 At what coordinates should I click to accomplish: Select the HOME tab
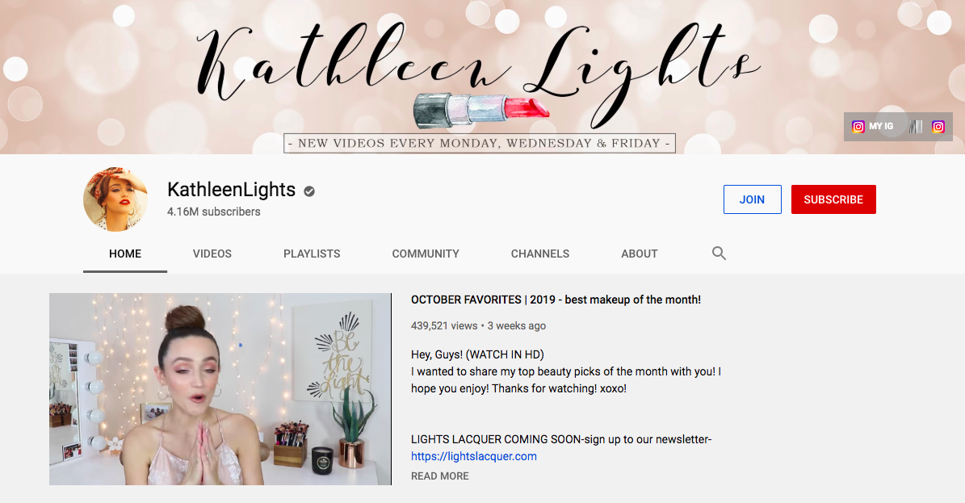pyautogui.click(x=125, y=254)
